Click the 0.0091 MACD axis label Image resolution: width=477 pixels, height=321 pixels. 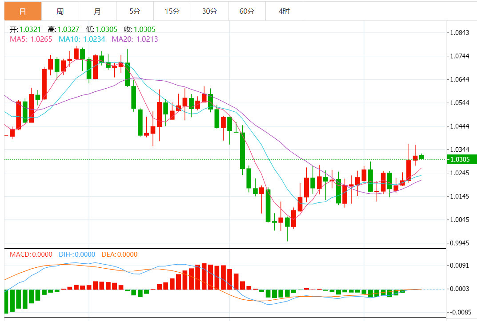pos(460,266)
